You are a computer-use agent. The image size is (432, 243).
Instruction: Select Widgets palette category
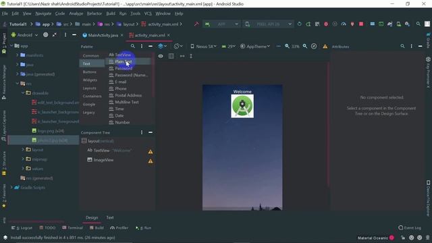point(90,80)
